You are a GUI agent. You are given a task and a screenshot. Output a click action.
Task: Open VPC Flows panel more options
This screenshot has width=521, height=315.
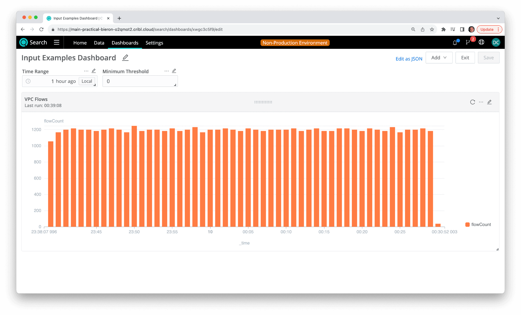(x=481, y=102)
